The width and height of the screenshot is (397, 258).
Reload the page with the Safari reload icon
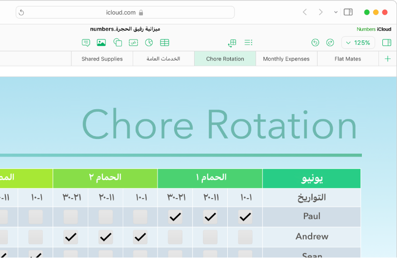(x=21, y=12)
